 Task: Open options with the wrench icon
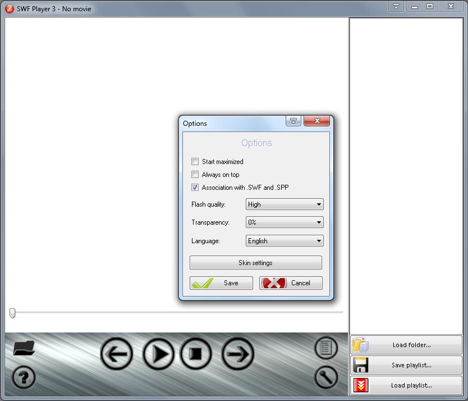(x=326, y=377)
